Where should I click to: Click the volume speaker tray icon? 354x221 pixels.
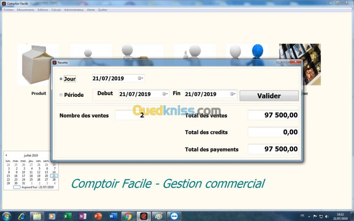[327, 217]
